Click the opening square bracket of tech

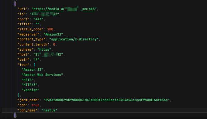(x=34, y=65)
